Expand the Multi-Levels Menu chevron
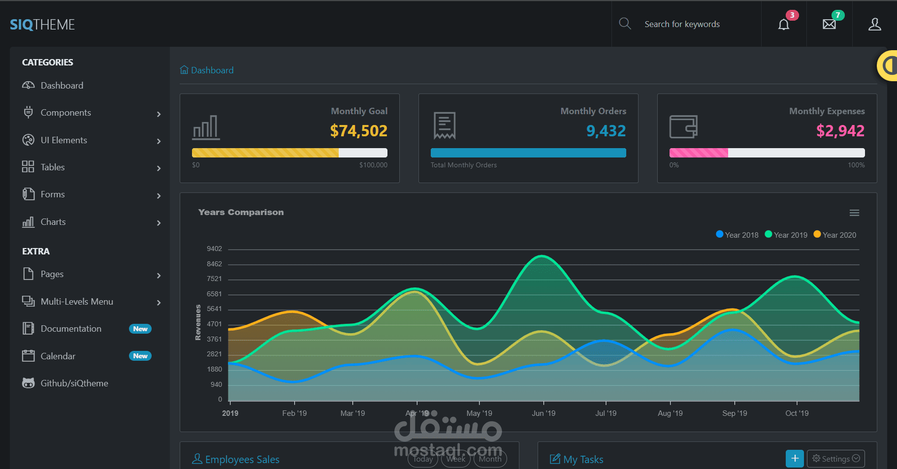 point(159,303)
